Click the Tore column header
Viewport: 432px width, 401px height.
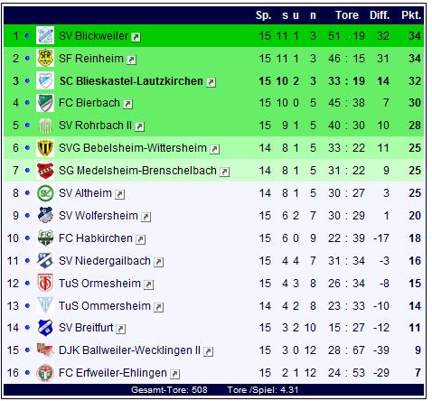point(347,15)
